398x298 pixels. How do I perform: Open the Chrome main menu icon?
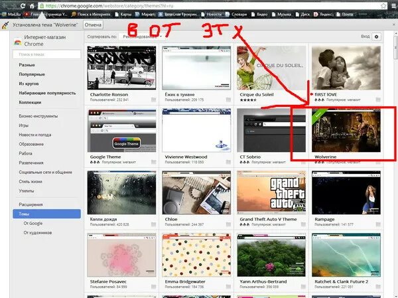click(393, 5)
